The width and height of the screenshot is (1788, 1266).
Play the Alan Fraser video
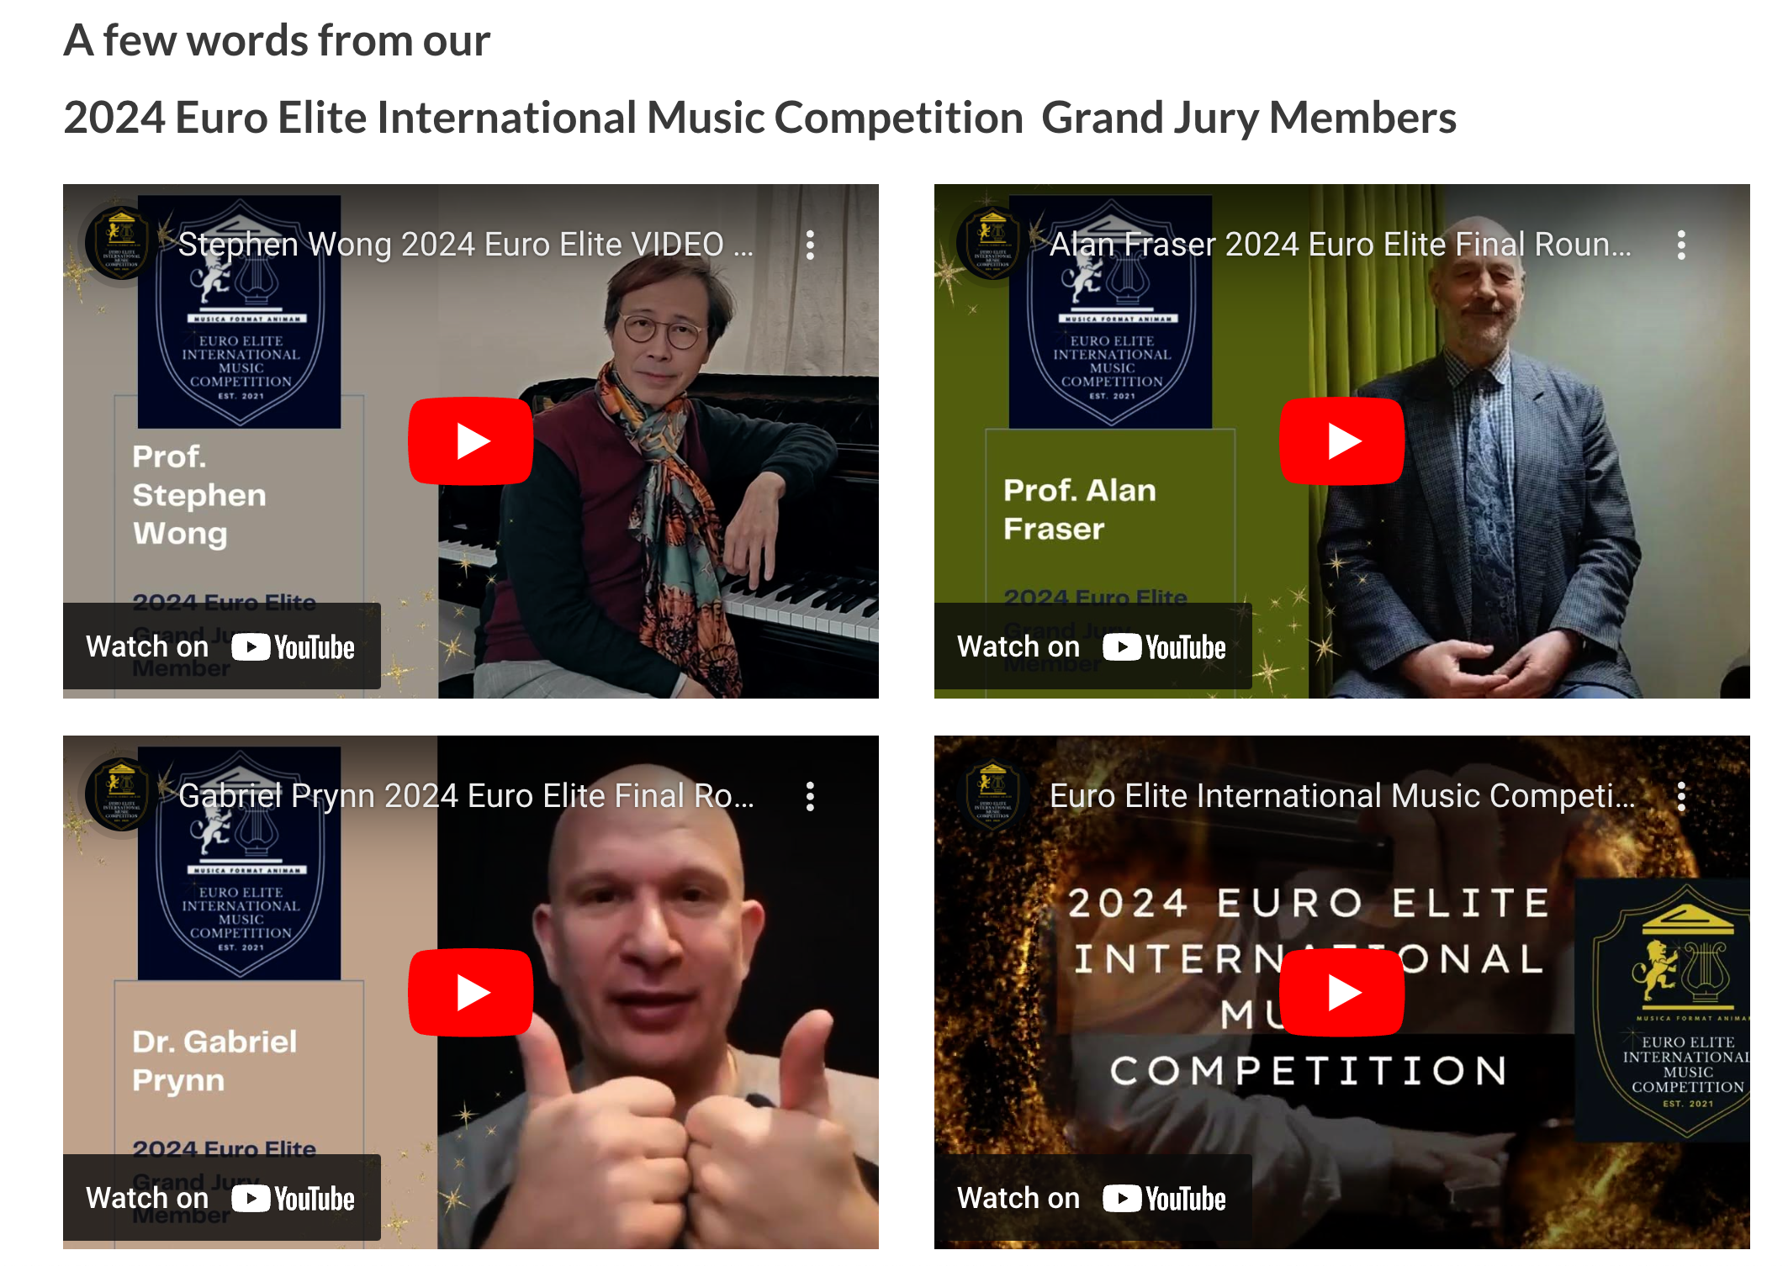pyautogui.click(x=1342, y=441)
